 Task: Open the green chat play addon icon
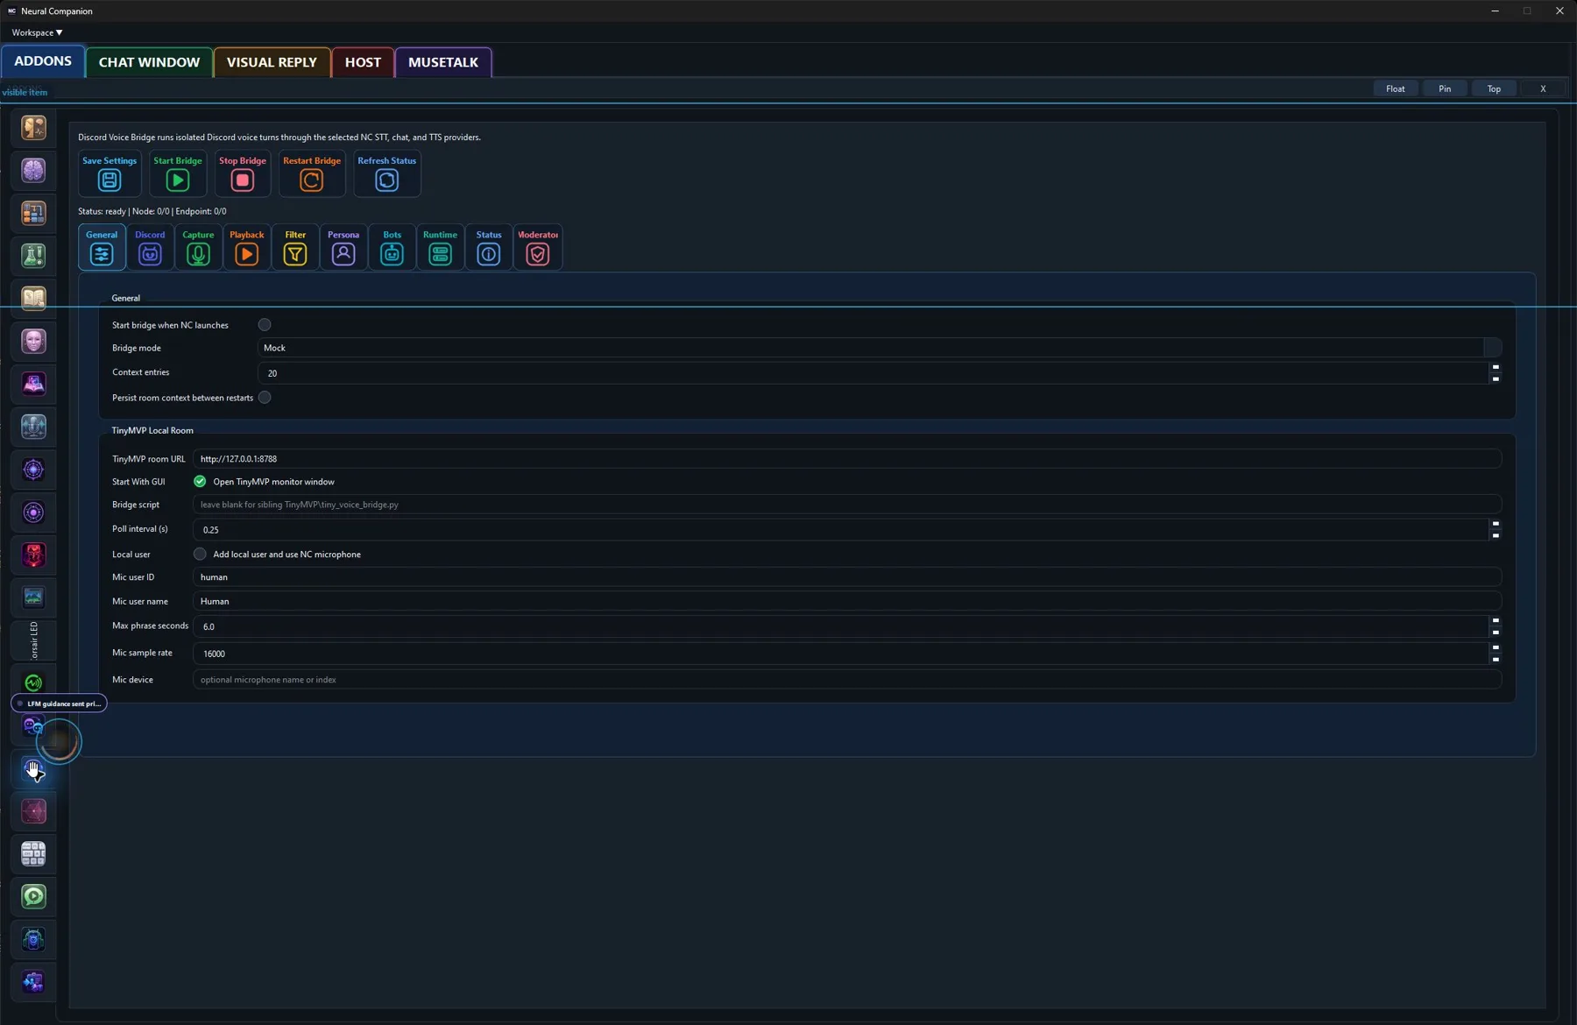(x=33, y=896)
